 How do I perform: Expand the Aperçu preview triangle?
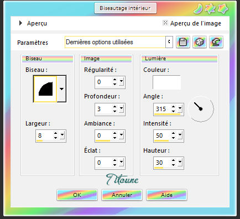[20, 23]
